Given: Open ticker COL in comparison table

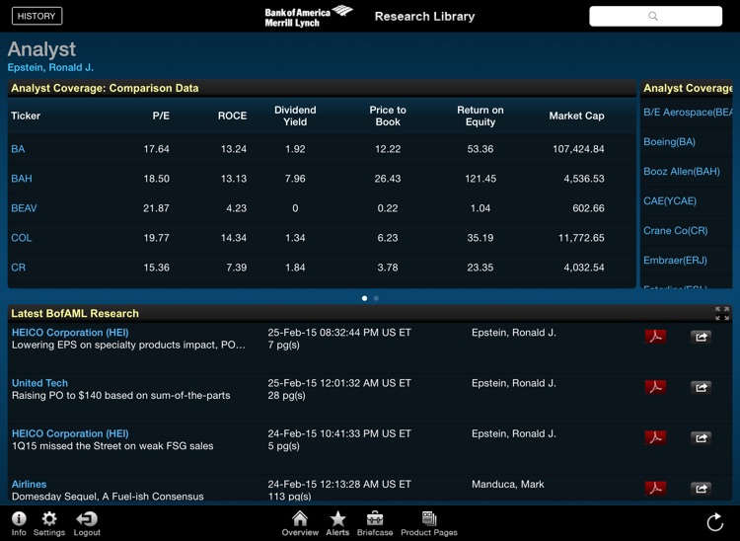Looking at the screenshot, I should click(x=22, y=238).
